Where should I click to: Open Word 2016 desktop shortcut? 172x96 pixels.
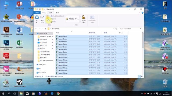click(20, 31)
